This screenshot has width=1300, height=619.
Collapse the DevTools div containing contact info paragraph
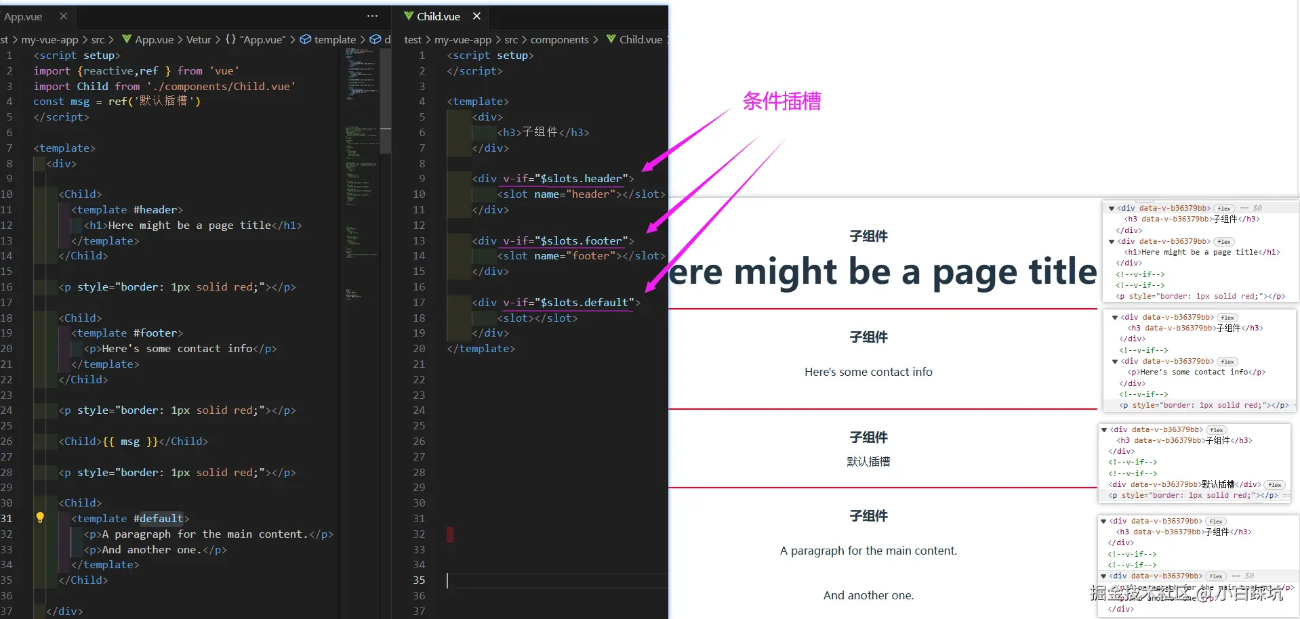1115,362
